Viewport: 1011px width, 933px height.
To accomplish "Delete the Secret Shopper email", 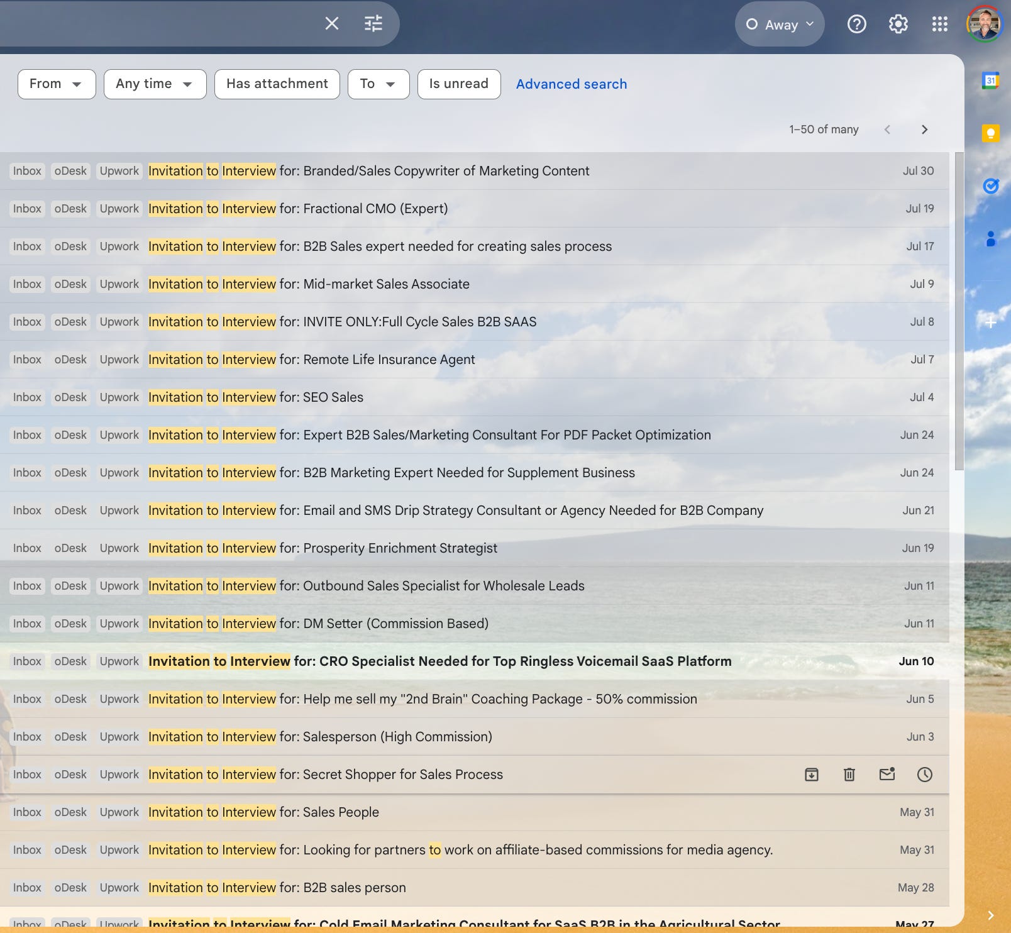I will click(x=849, y=775).
